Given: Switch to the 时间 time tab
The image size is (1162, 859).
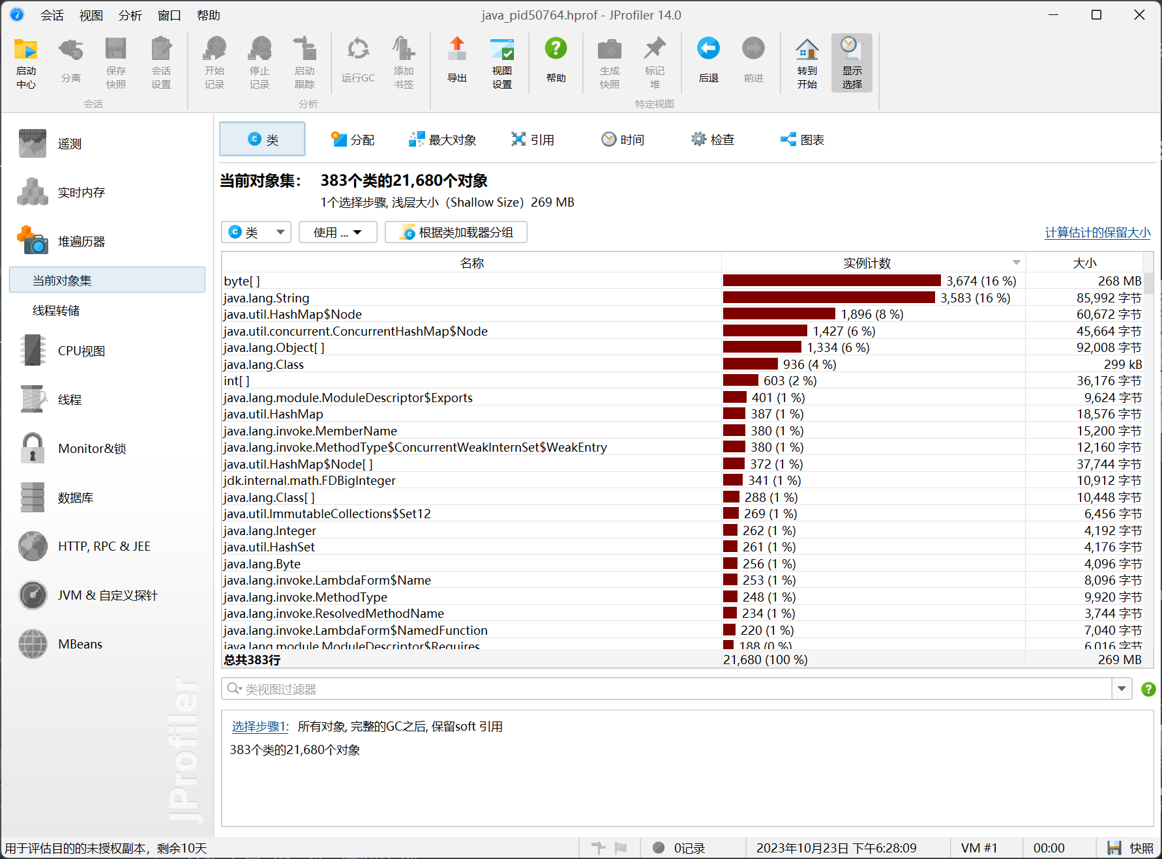Looking at the screenshot, I should pos(623,139).
